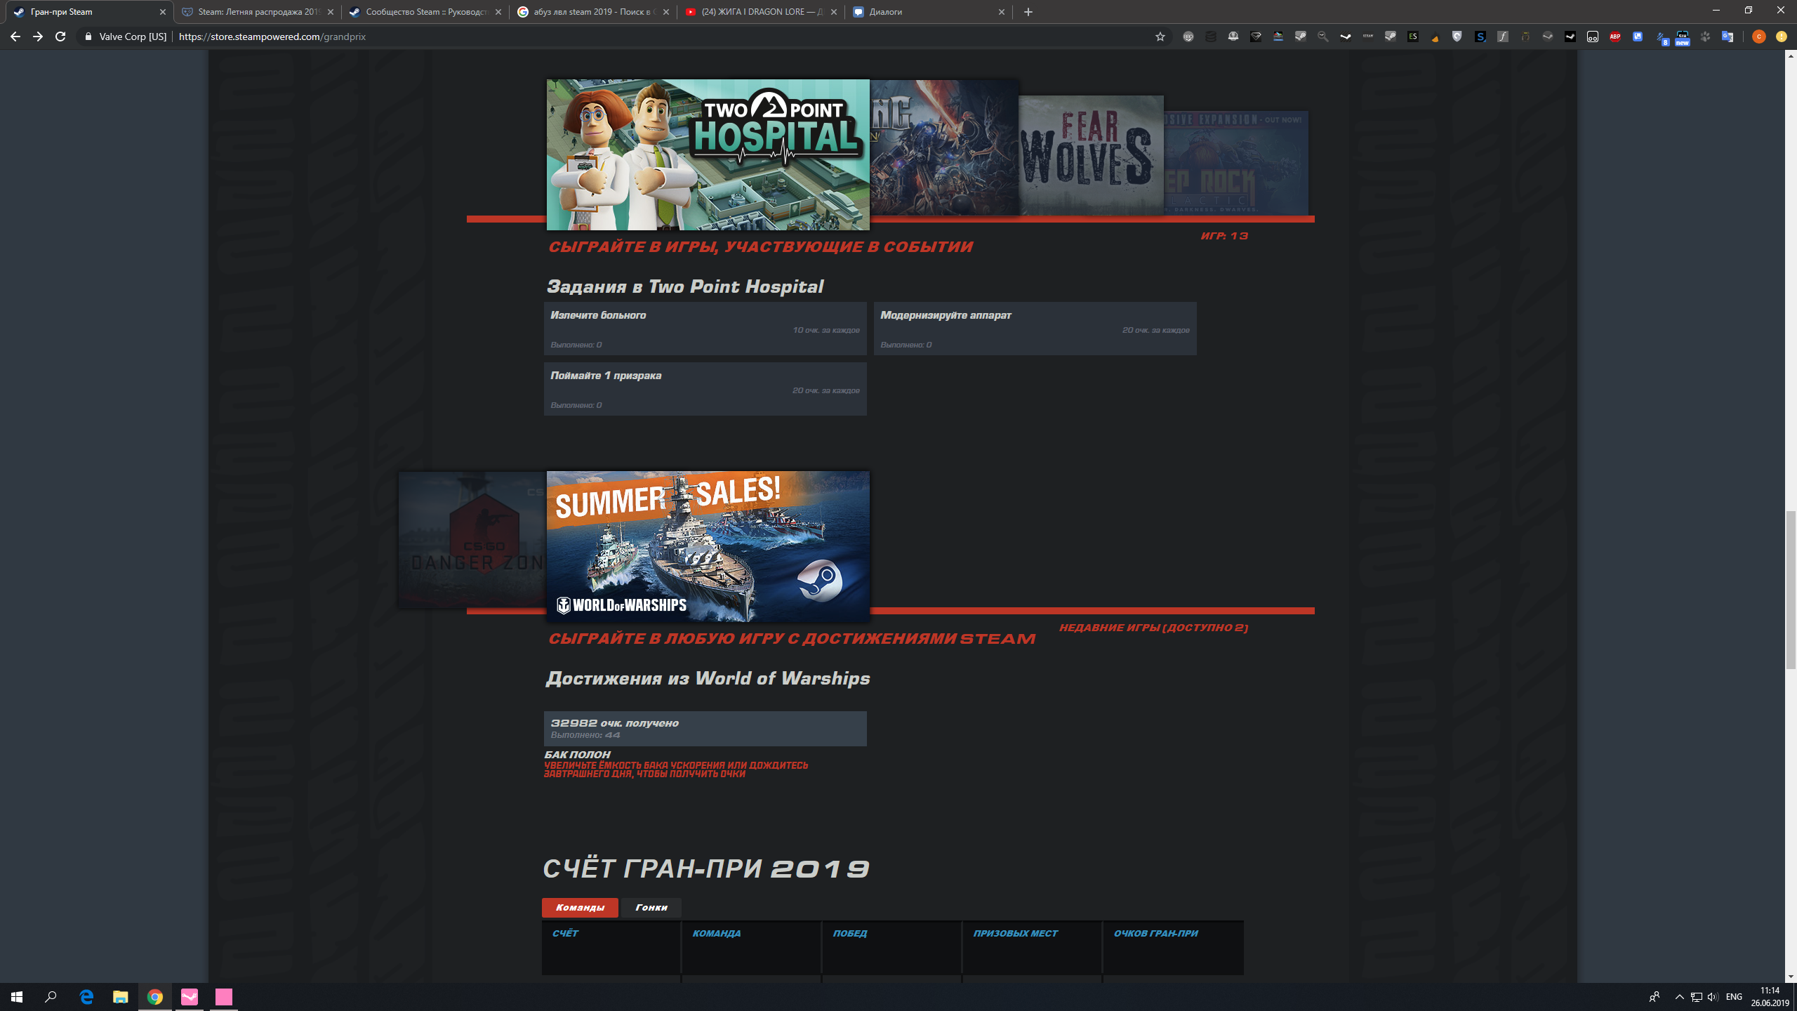Switch to the 'Гран-при Steam' tab
The image size is (1797, 1011).
90,12
